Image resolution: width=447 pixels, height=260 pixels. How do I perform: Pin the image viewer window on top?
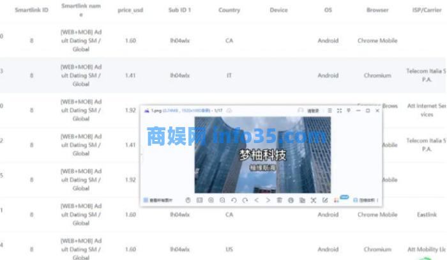point(349,111)
